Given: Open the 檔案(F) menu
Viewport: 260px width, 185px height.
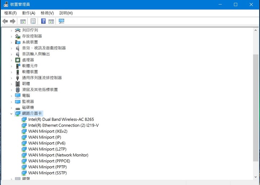Looking at the screenshot, I should pyautogui.click(x=10, y=13).
